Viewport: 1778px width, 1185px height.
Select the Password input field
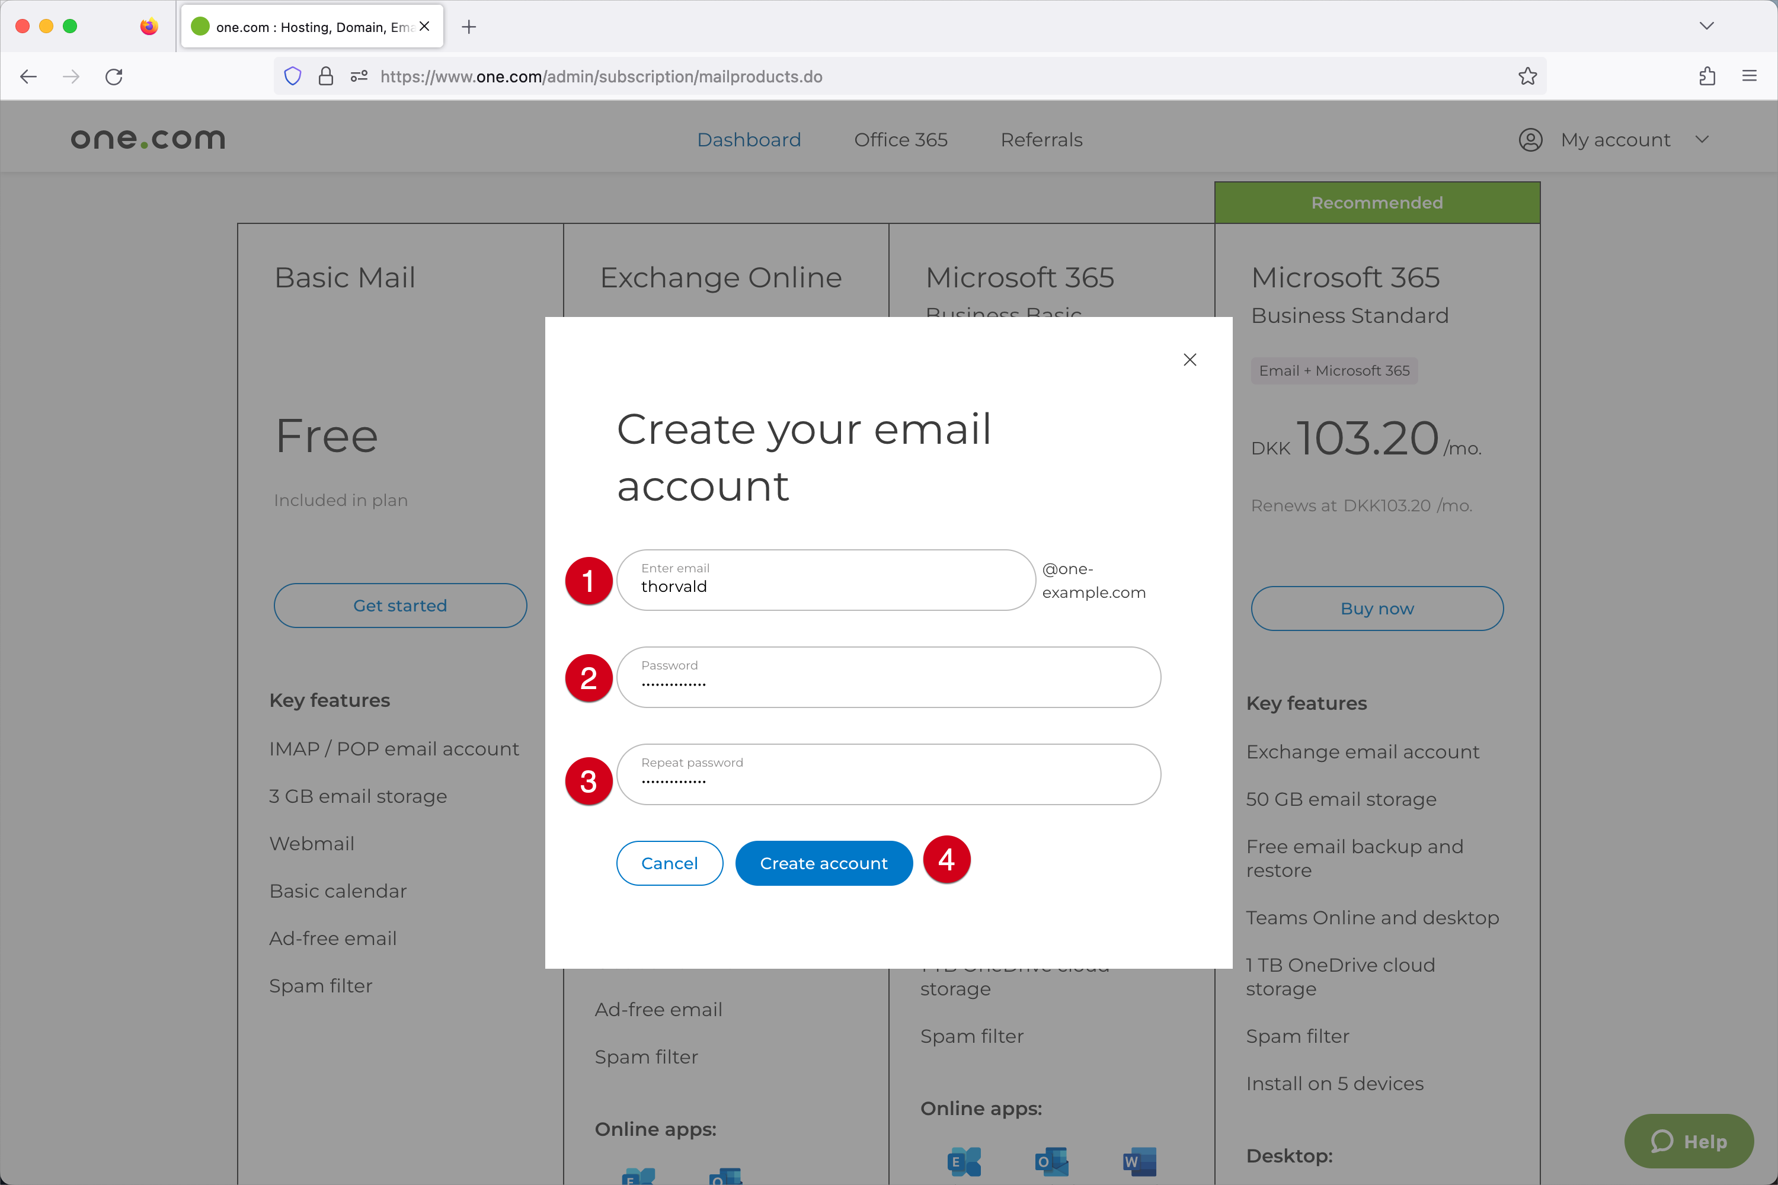pyautogui.click(x=889, y=677)
